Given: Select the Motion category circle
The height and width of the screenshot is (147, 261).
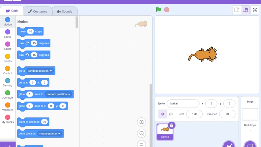Looking at the screenshot, I should pyautogui.click(x=8, y=20).
